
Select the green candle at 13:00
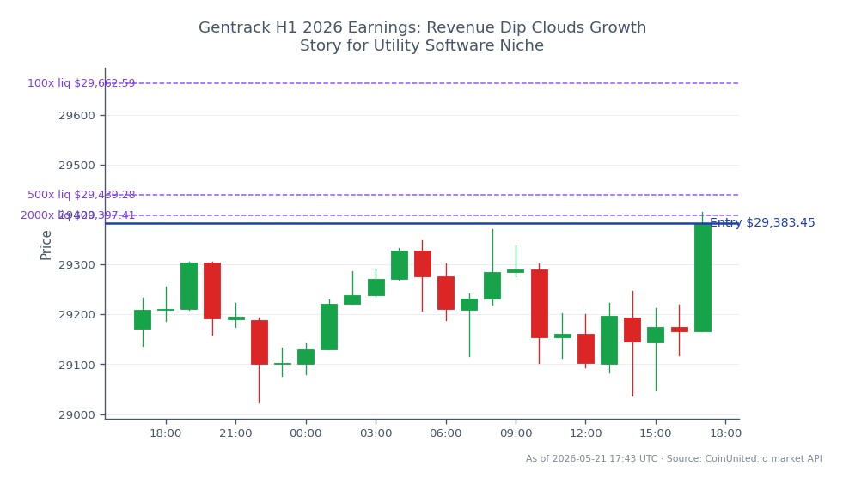pos(609,340)
